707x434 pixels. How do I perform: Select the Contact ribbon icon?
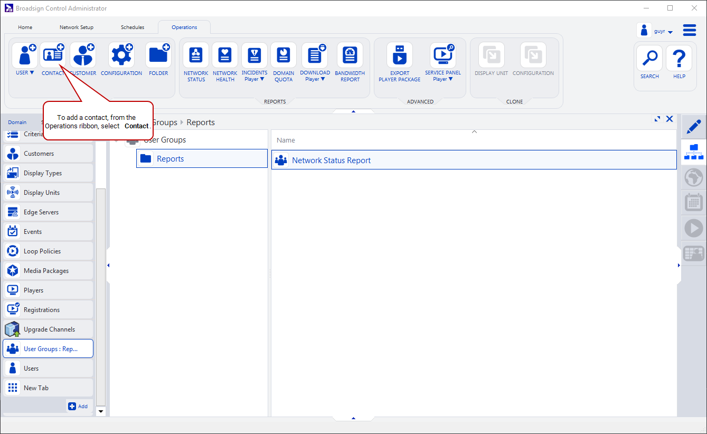53,55
